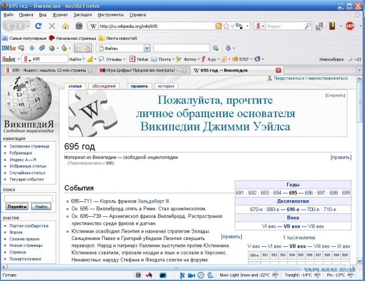Click the hinkar user icon
The height and width of the screenshot is (281, 365).
[132, 59]
